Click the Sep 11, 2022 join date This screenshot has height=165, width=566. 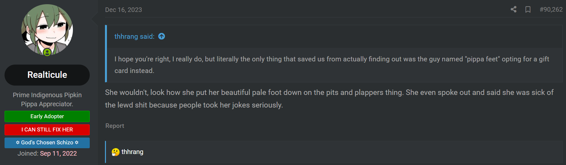(x=58, y=153)
